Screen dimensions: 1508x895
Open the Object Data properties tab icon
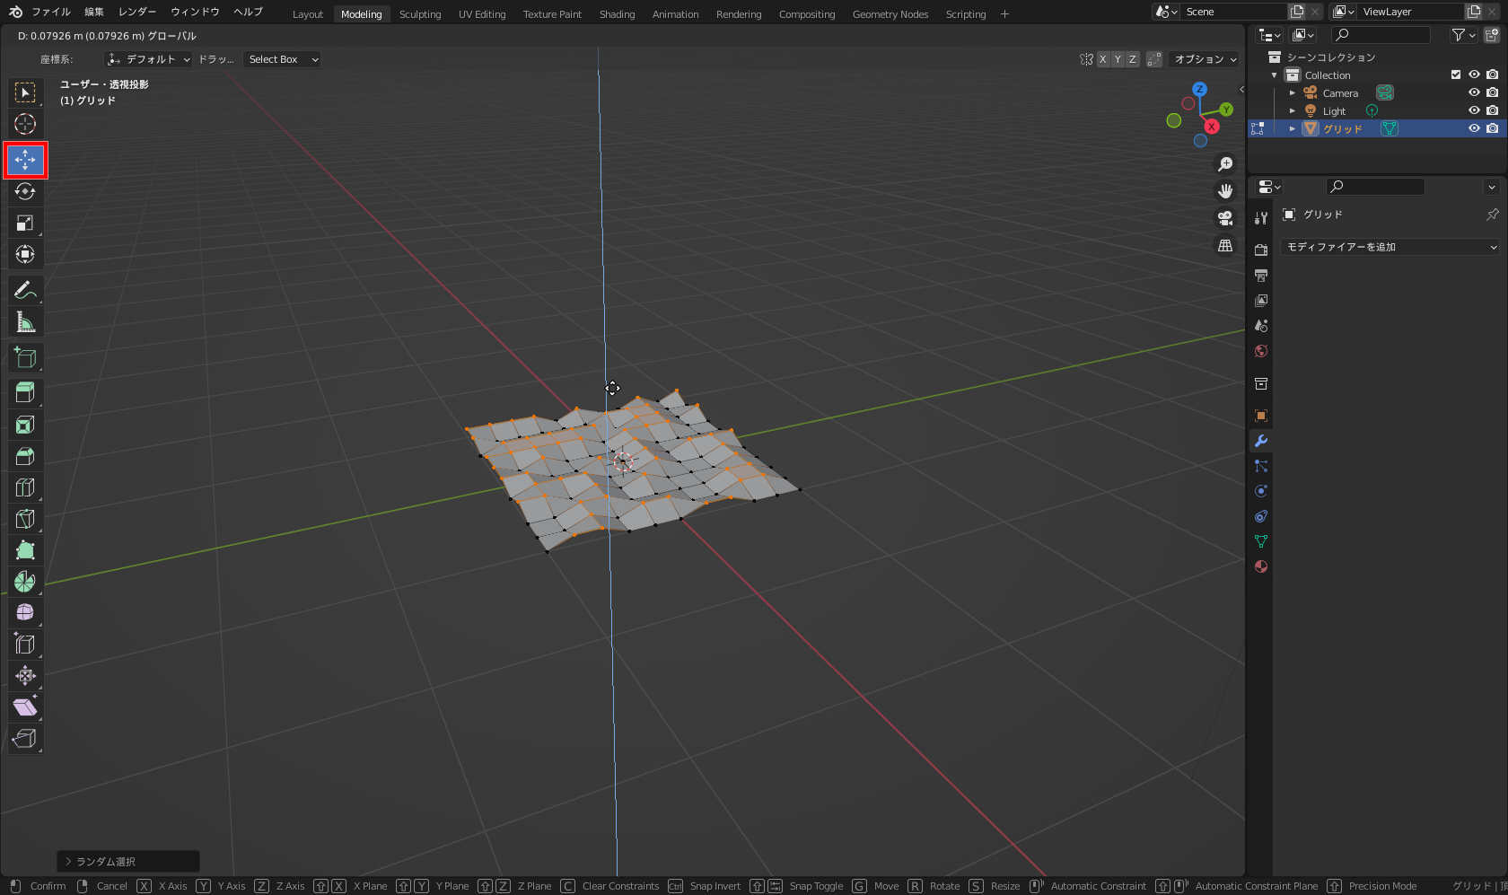[x=1261, y=541]
